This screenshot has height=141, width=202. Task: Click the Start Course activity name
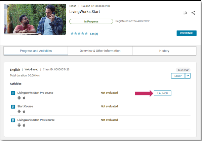(25, 106)
